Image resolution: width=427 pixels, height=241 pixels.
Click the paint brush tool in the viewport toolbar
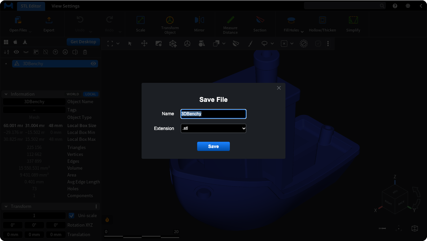click(250, 44)
